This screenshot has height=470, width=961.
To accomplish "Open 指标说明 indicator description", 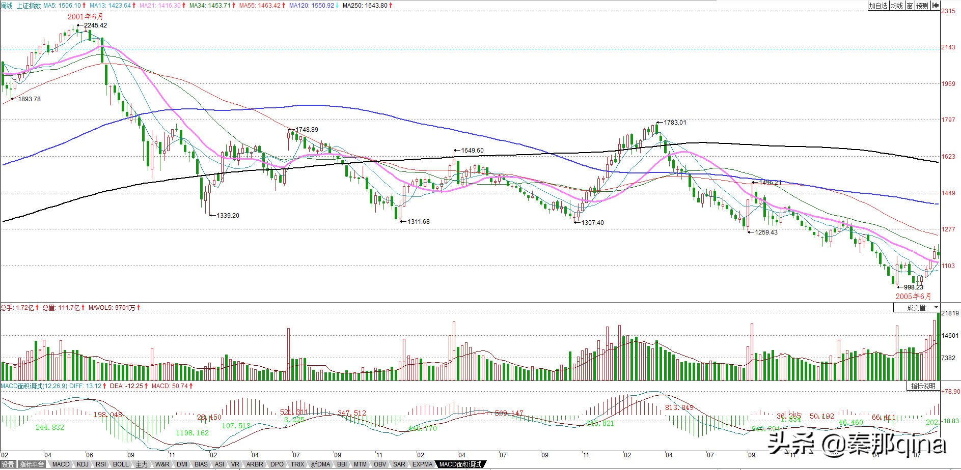I will tap(923, 386).
